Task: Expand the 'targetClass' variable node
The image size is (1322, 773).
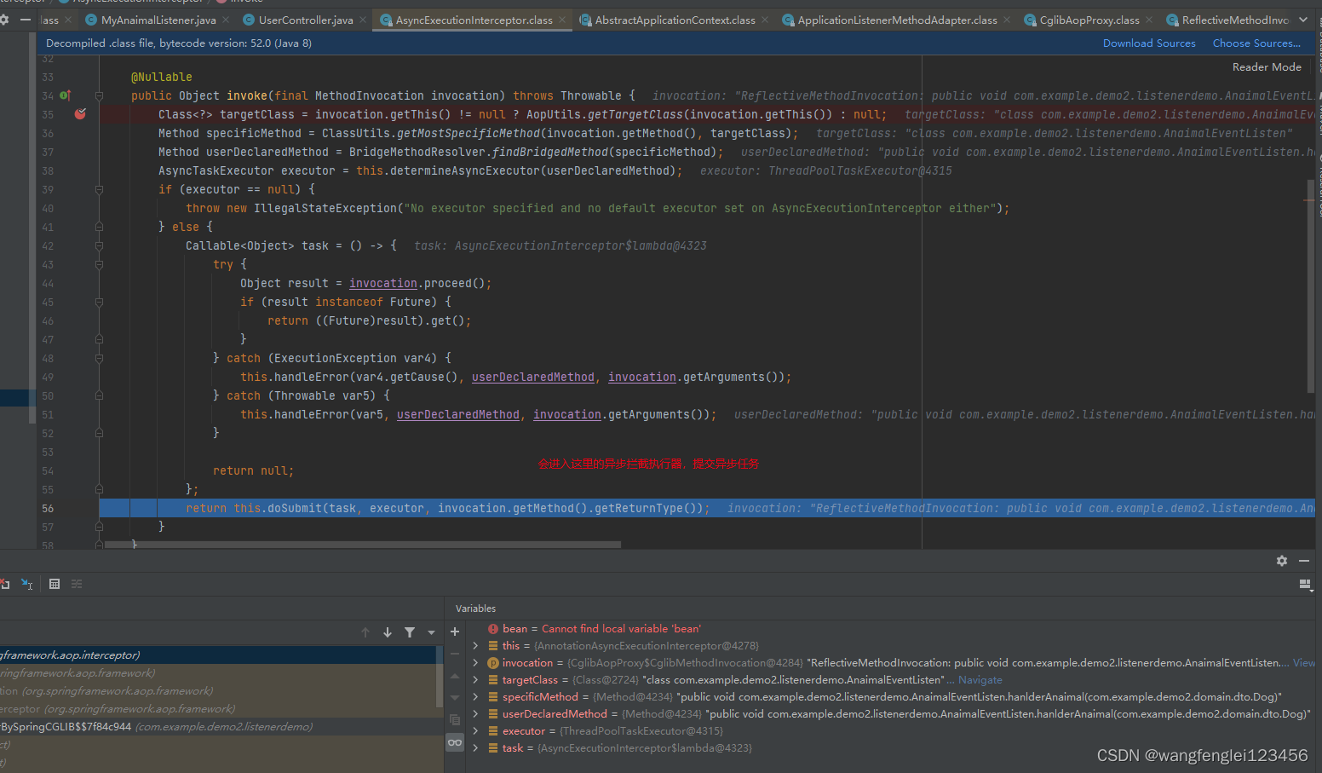Action: 475,680
